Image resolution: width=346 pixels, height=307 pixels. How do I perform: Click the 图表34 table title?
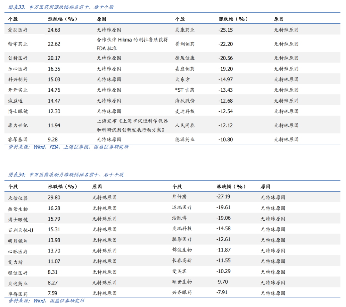tap(66, 175)
